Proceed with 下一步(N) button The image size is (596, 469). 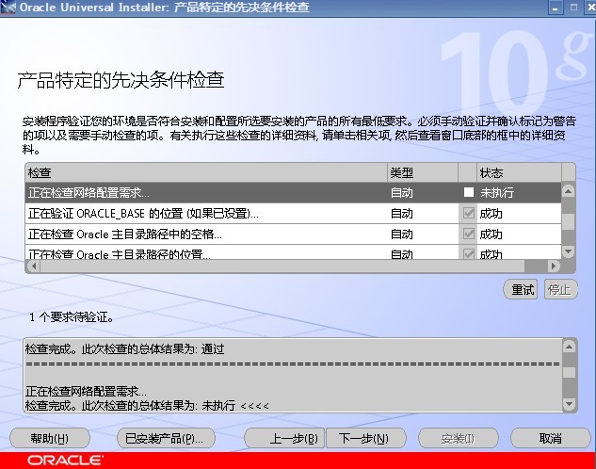[x=366, y=438]
